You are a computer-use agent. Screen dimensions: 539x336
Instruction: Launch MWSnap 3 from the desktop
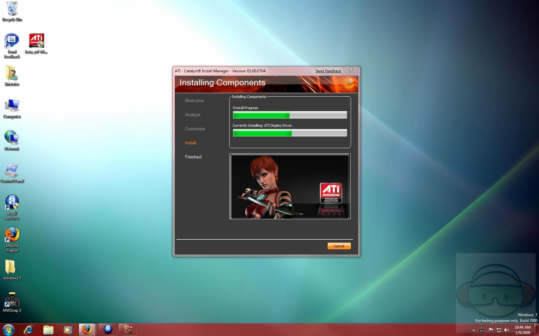pos(12,300)
